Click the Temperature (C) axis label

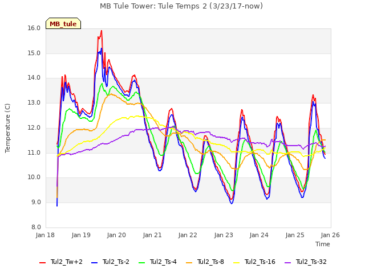coord(7,128)
